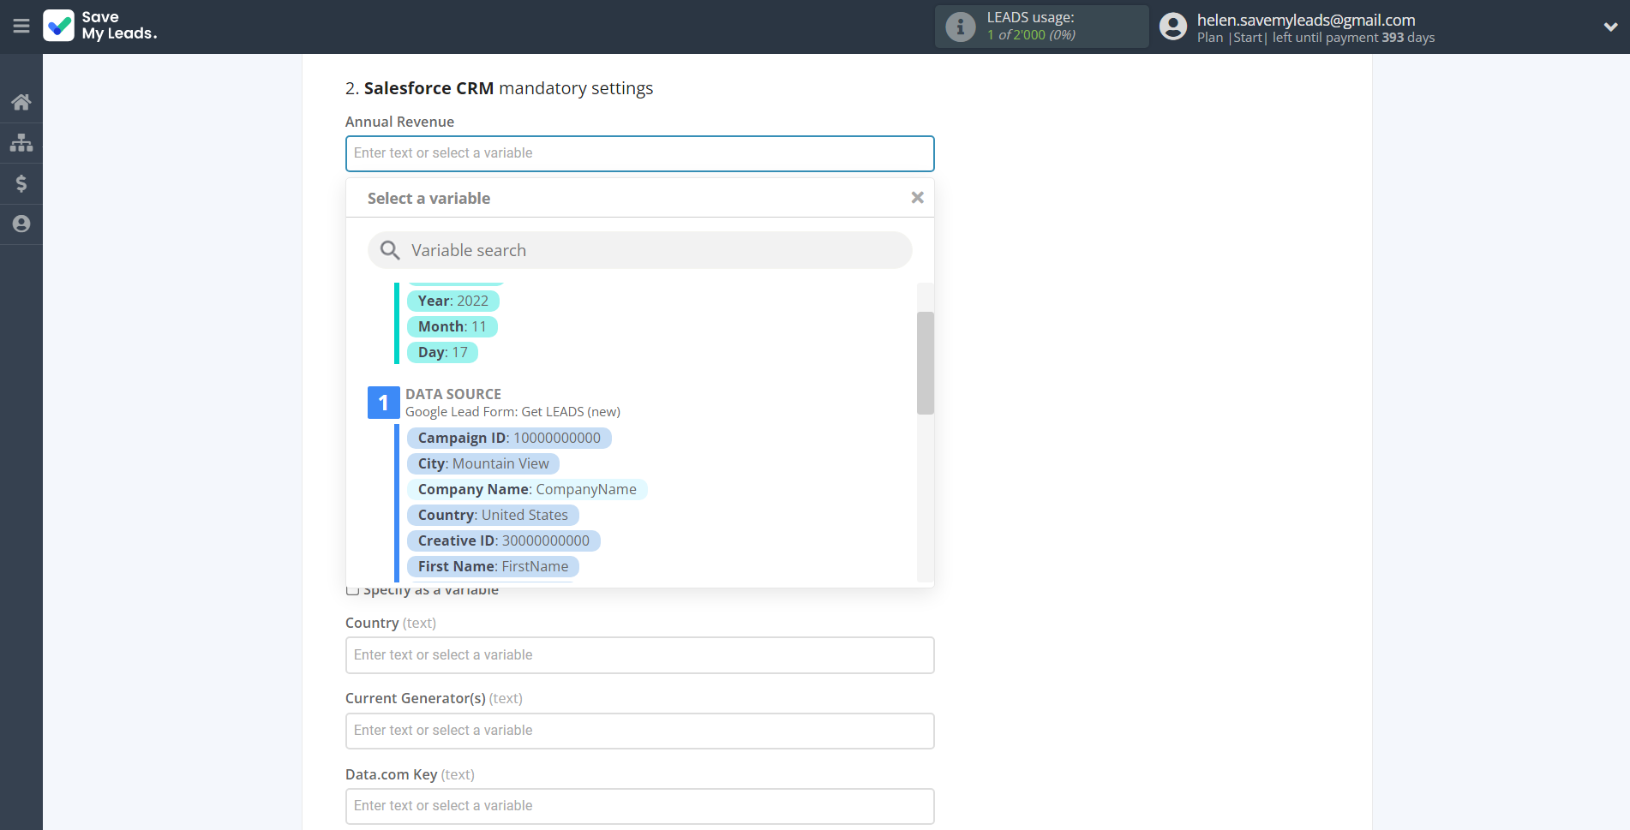This screenshot has height=830, width=1630.
Task: Click the SaveMyLeads logo
Action: coord(100,26)
